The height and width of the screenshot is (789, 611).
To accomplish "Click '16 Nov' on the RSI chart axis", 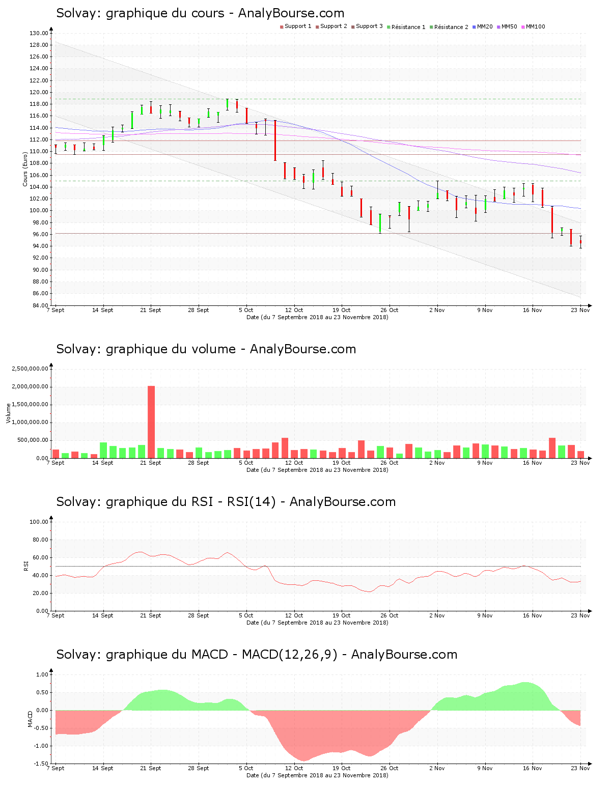I will 533,615.
